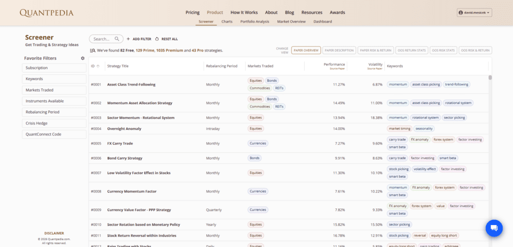Sort by Volatility column header
Screen dimensions: 513x247
click(375, 65)
